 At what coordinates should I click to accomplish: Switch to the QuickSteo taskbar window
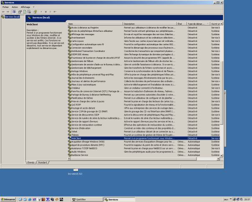[x=87, y=199]
